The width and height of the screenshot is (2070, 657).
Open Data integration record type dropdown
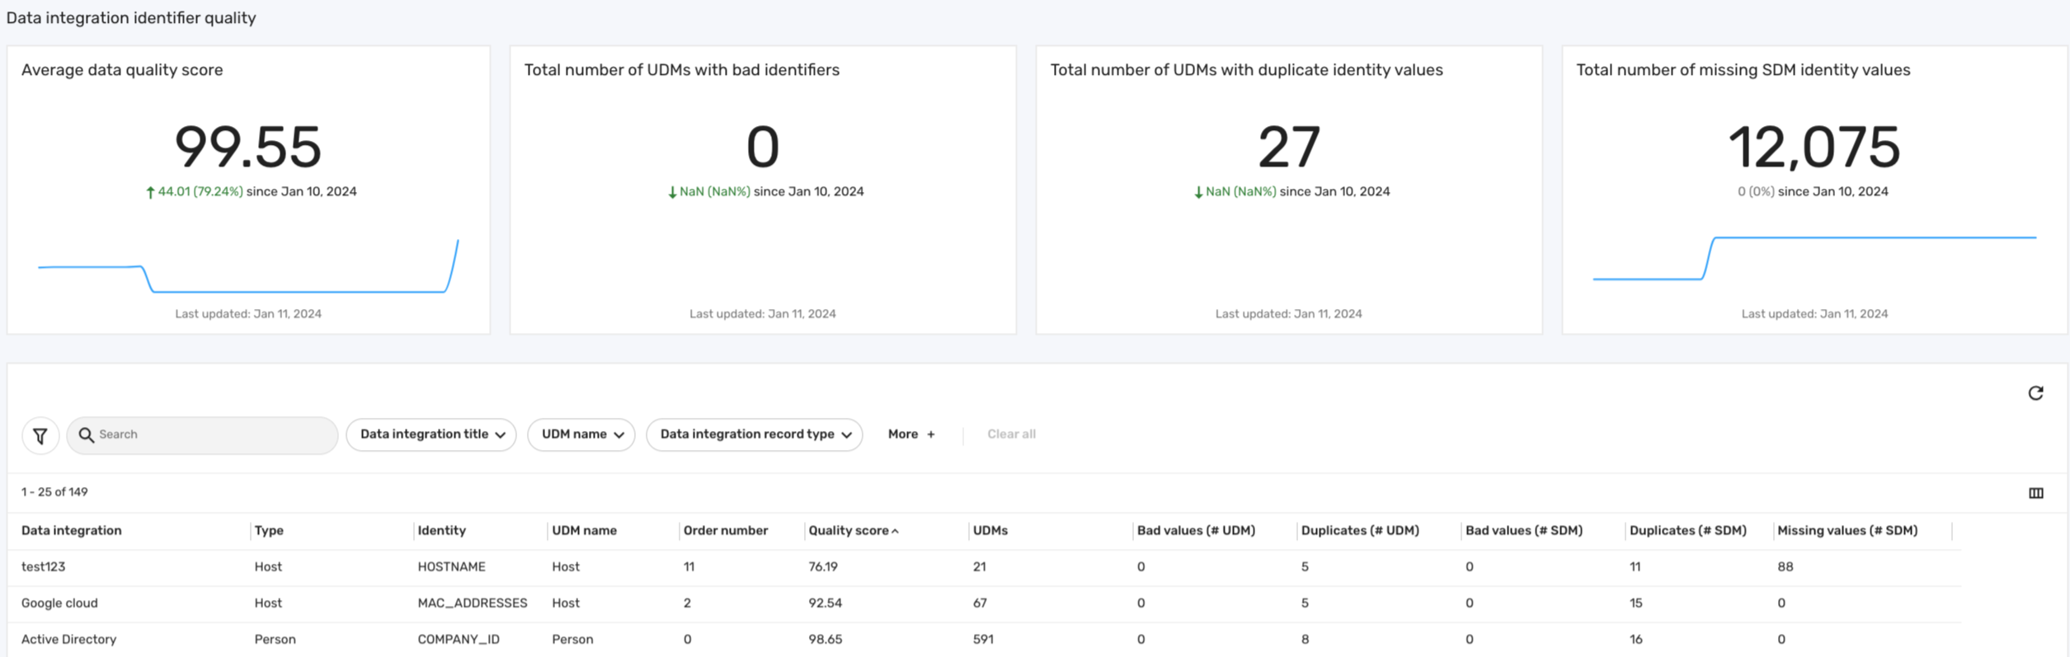click(755, 434)
